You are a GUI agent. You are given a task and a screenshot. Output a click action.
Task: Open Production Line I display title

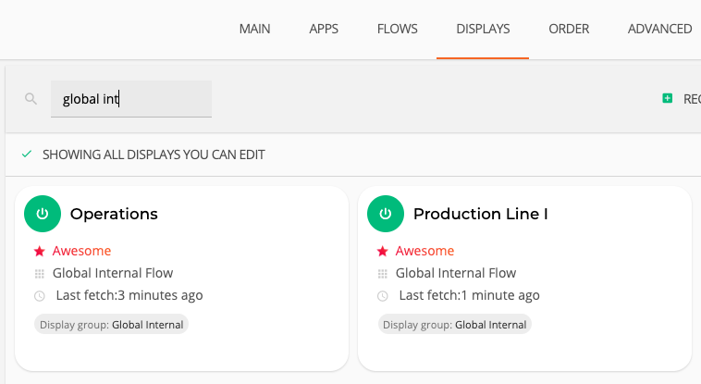pyautogui.click(x=480, y=214)
